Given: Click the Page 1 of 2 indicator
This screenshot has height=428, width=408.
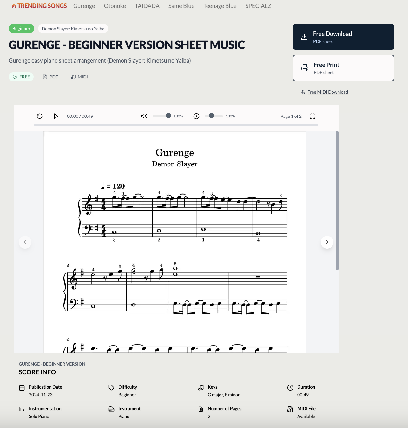Looking at the screenshot, I should (x=291, y=116).
